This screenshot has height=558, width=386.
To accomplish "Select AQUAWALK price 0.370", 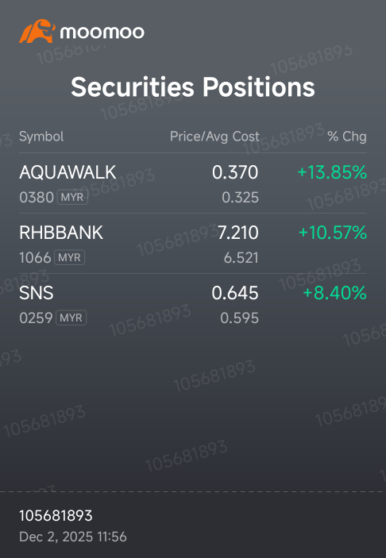I will pyautogui.click(x=235, y=172).
